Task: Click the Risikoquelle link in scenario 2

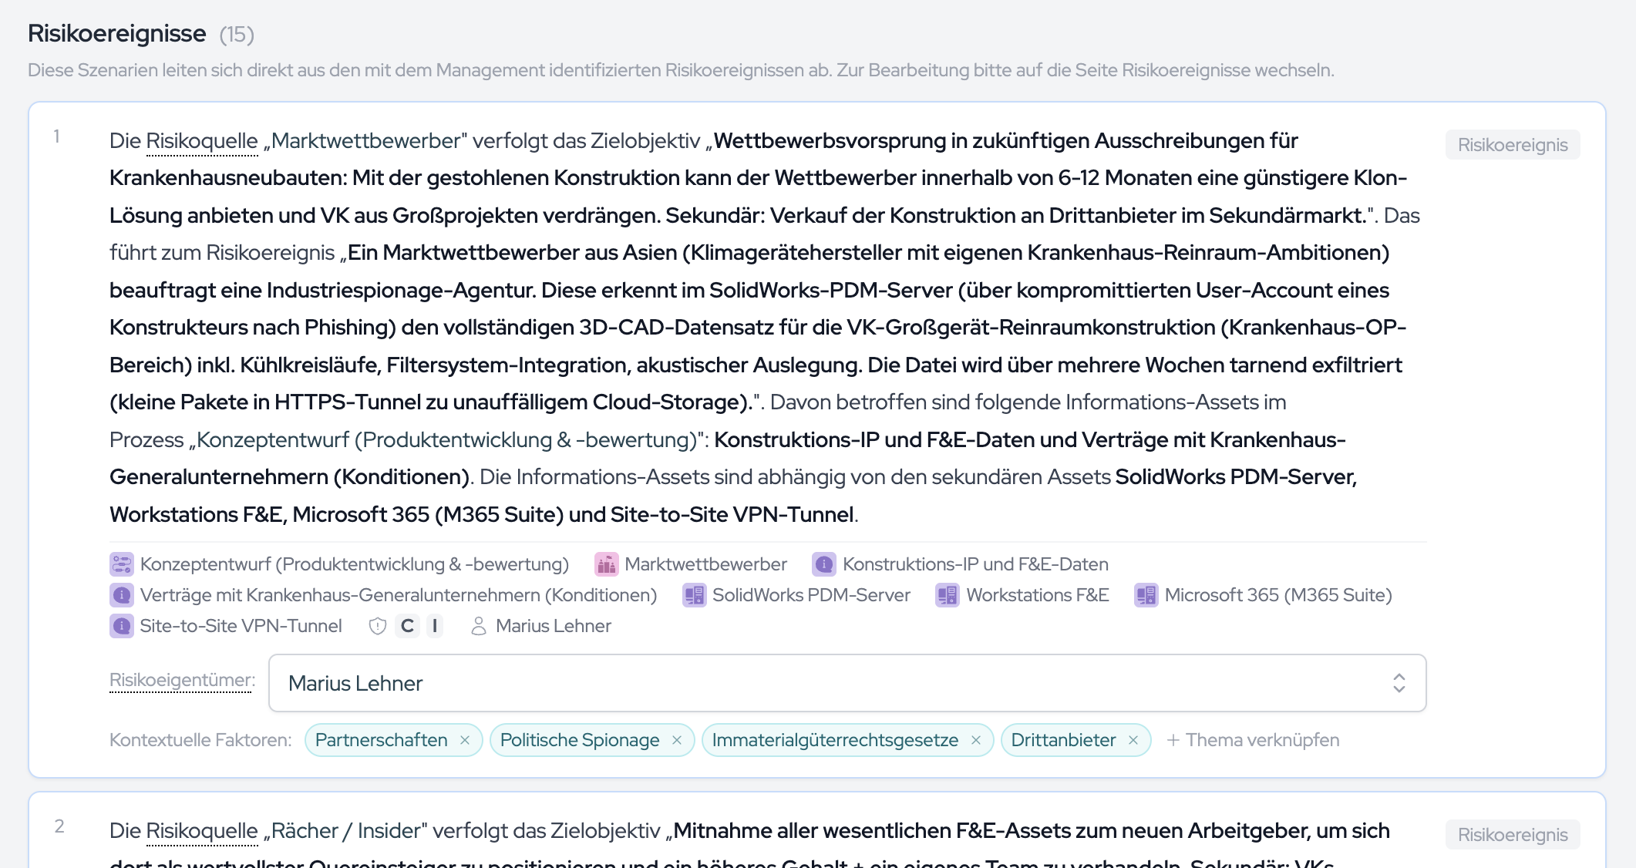Action: tap(202, 831)
